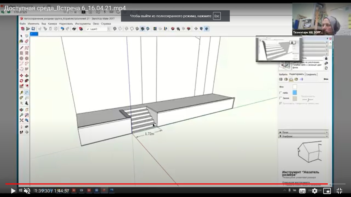Choose the Text label tool
The height and width of the screenshot is (197, 351).
point(27,98)
